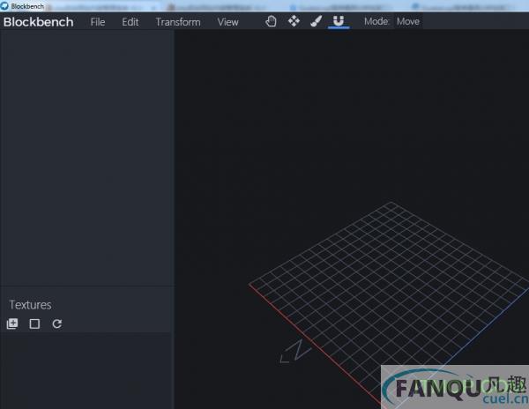This screenshot has width=529, height=409.
Task: Expand the Transform menu
Action: [178, 22]
